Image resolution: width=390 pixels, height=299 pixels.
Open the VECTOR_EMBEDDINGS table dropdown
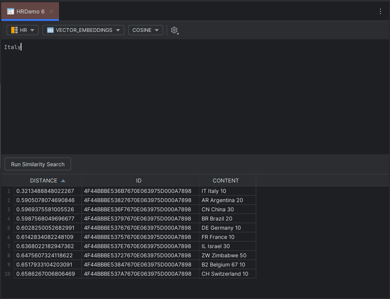(x=83, y=30)
